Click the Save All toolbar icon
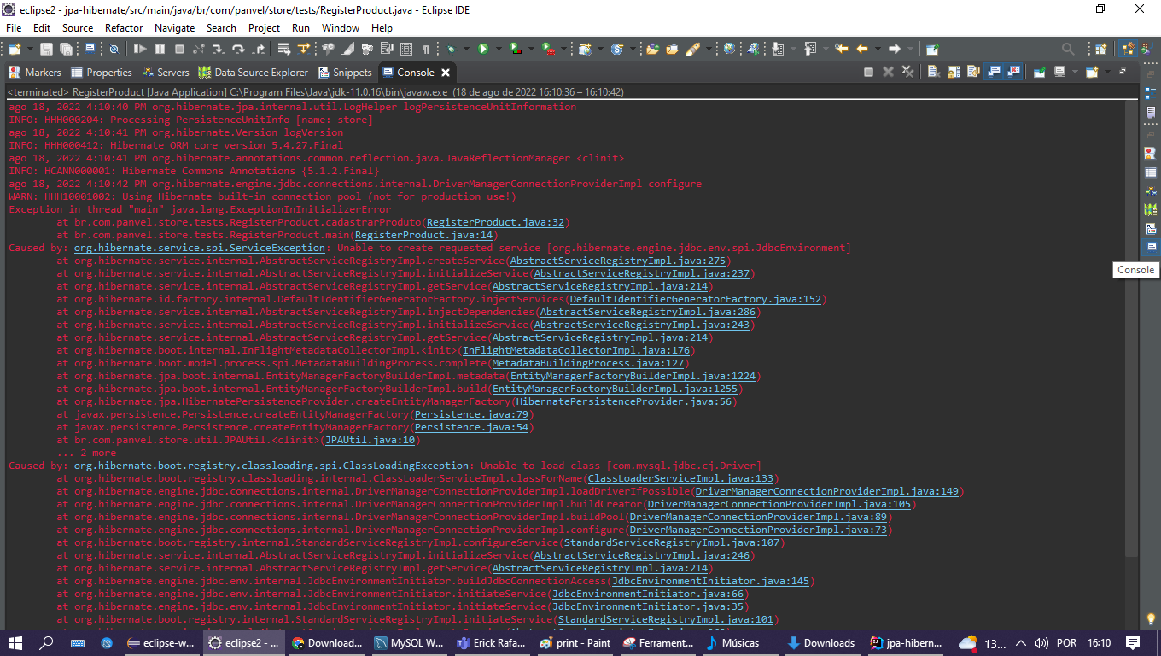The image size is (1161, 656). pyautogui.click(x=66, y=49)
